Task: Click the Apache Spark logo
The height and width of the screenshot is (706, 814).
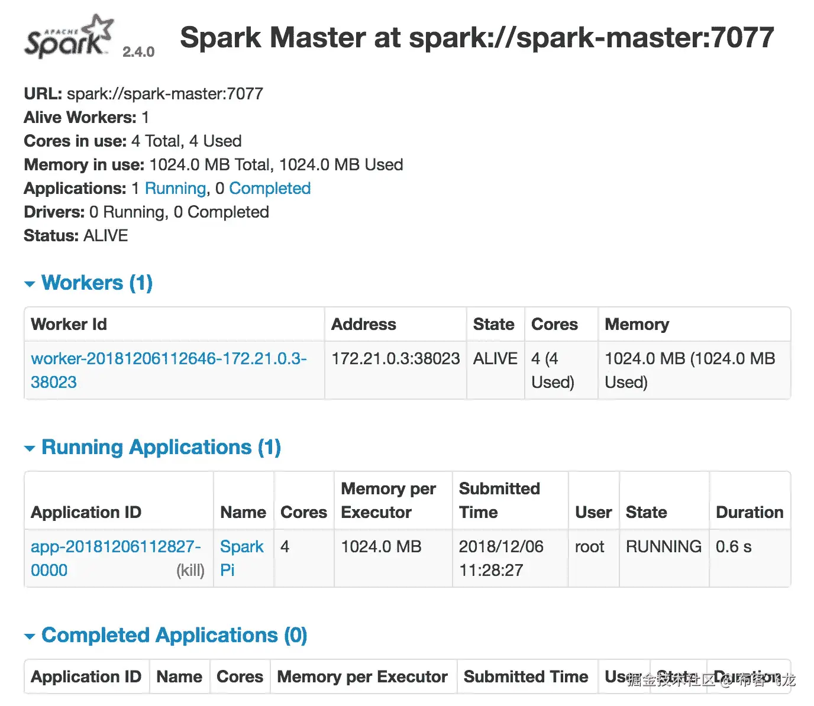Action: click(69, 37)
